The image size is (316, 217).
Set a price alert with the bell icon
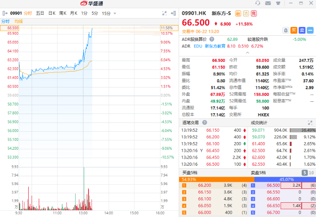tap(286, 30)
